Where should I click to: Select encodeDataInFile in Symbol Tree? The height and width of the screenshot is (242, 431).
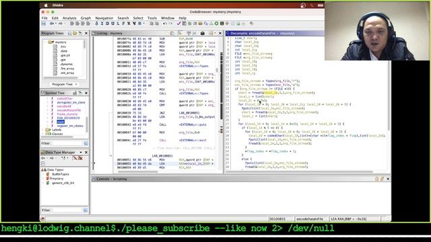coord(69,110)
